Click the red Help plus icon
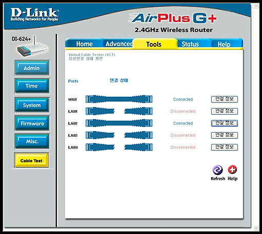 tap(232, 169)
